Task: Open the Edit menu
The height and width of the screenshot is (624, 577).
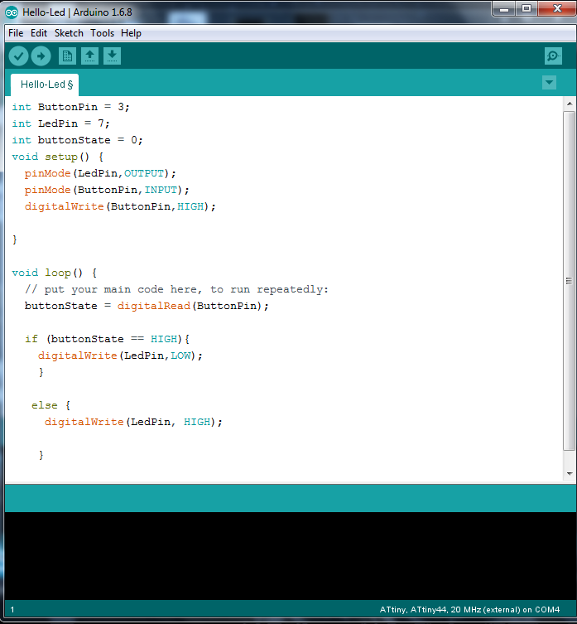Action: point(39,33)
